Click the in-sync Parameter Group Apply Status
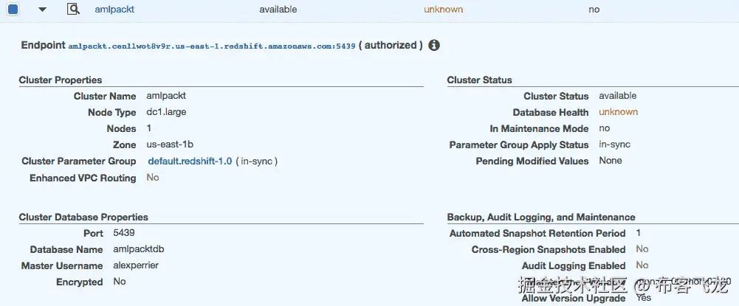Viewport: 739px width, 306px height. 614,145
